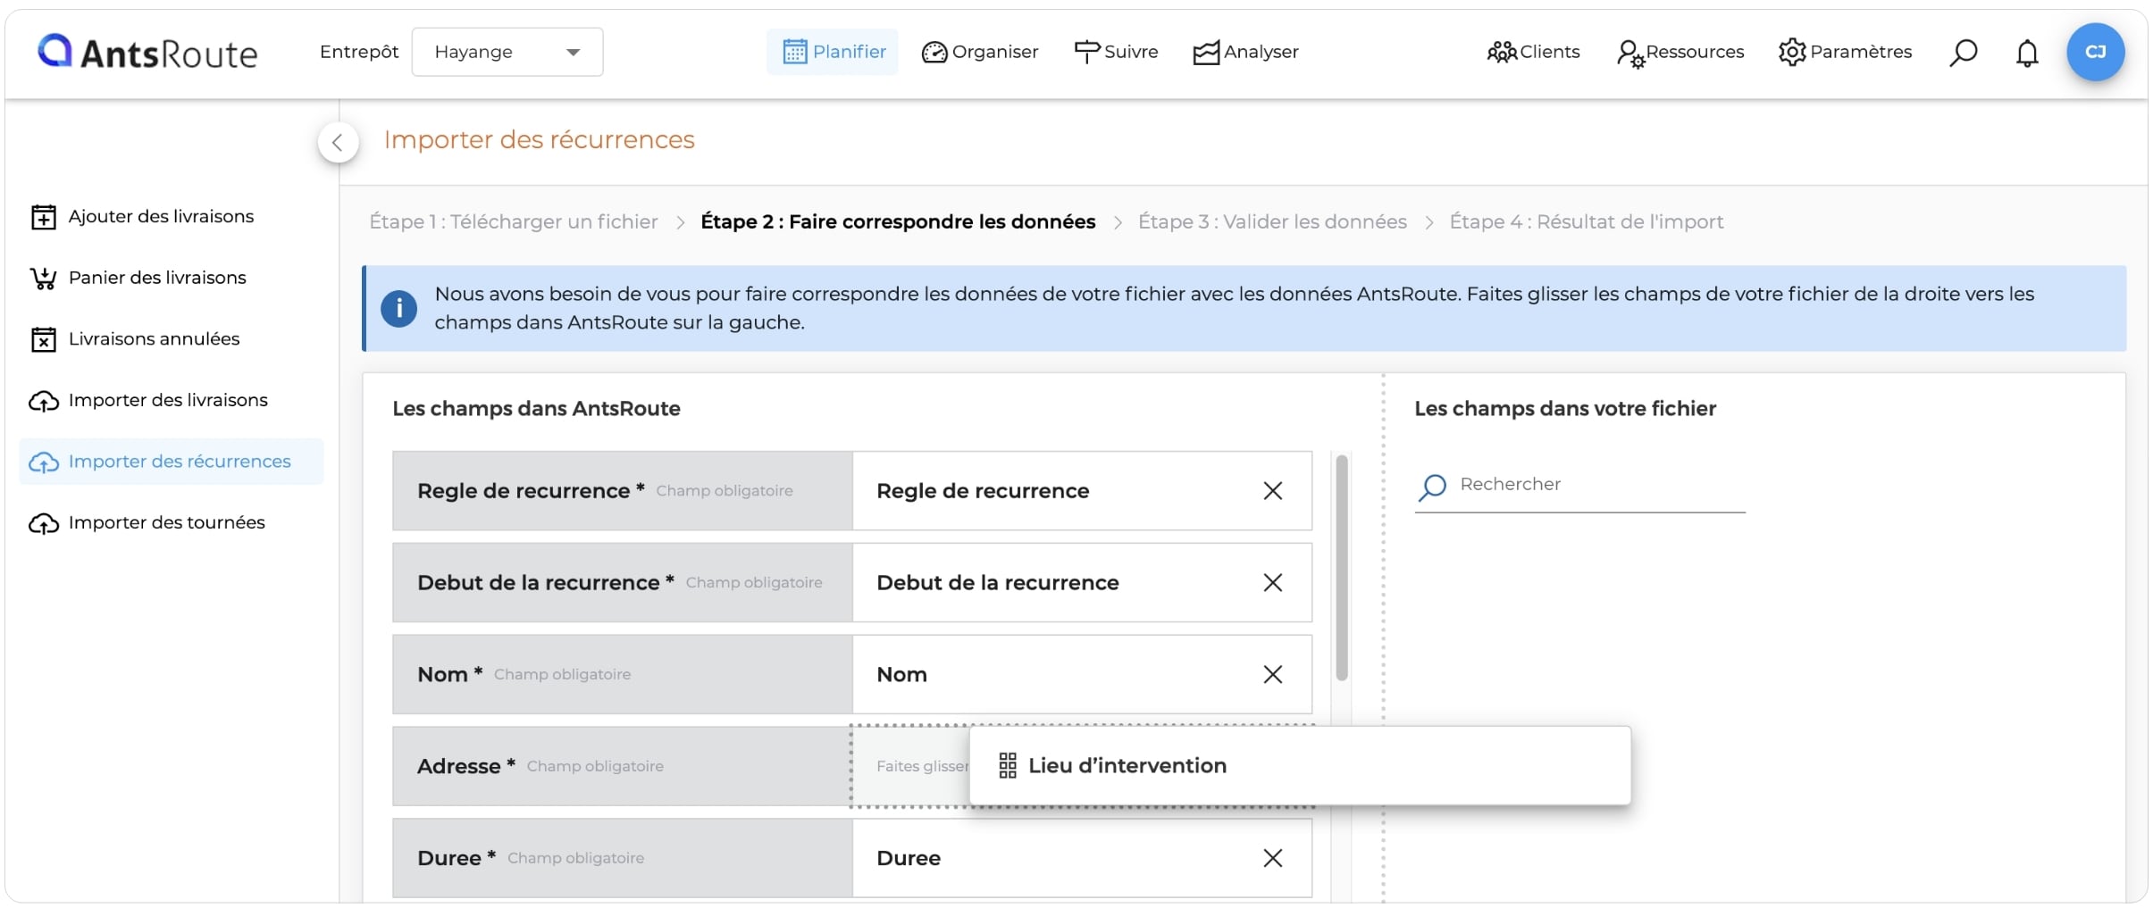The height and width of the screenshot is (908, 2153).
Task: Open the Planifier tab
Action: coord(833,52)
